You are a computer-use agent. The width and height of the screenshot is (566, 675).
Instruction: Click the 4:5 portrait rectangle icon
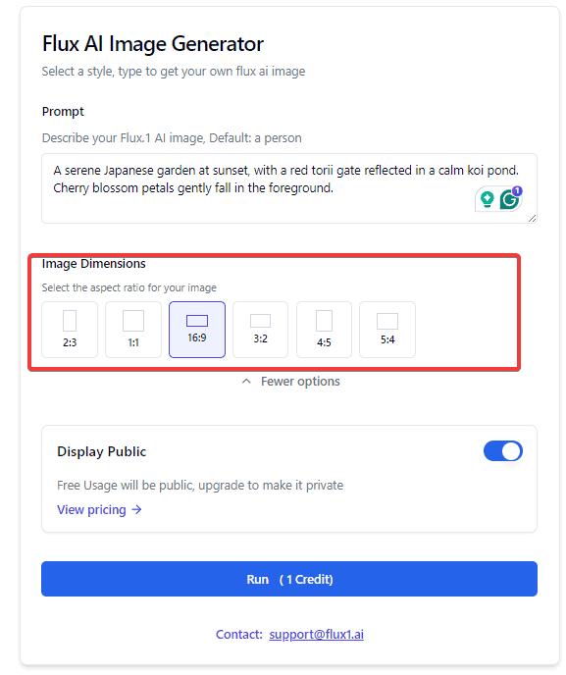click(x=324, y=321)
